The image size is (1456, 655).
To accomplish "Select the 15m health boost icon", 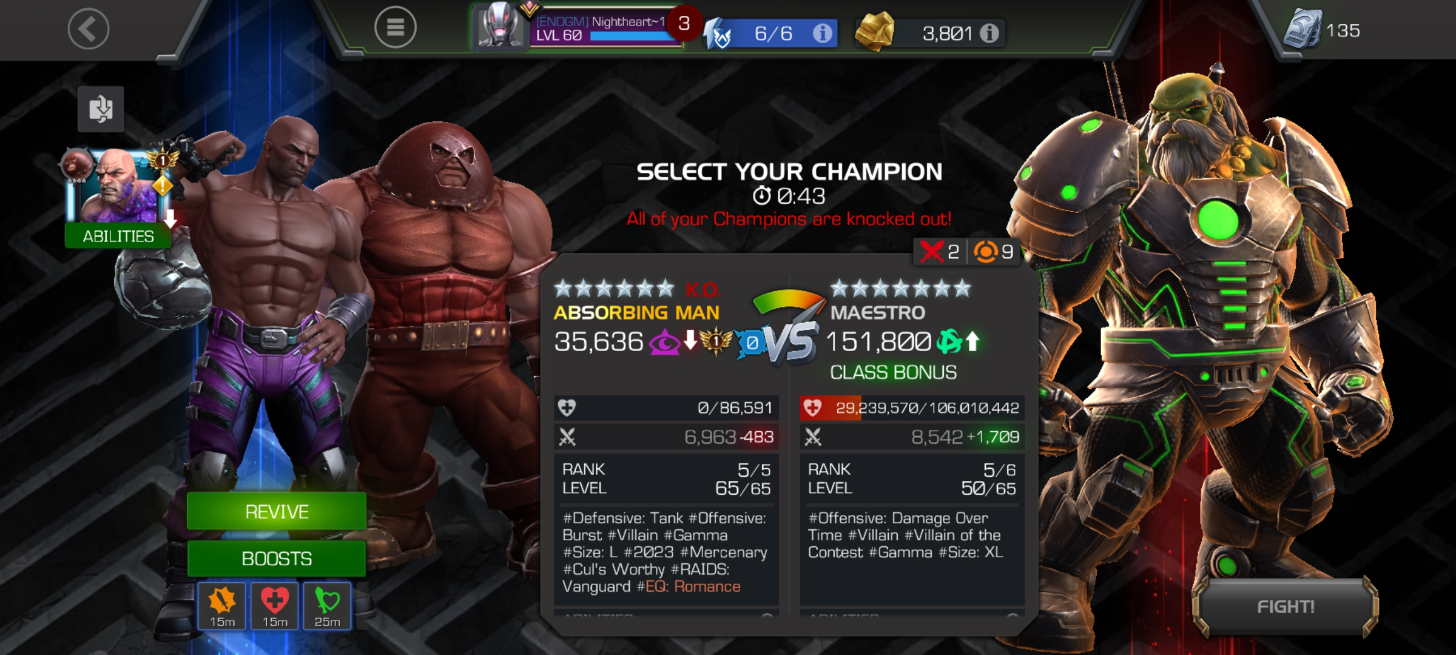I will 275,606.
